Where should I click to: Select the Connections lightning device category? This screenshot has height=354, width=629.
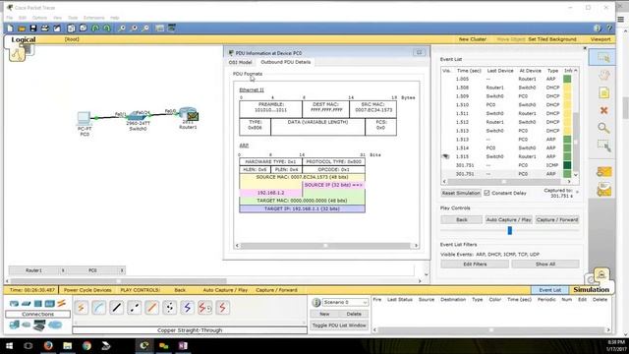click(x=61, y=304)
